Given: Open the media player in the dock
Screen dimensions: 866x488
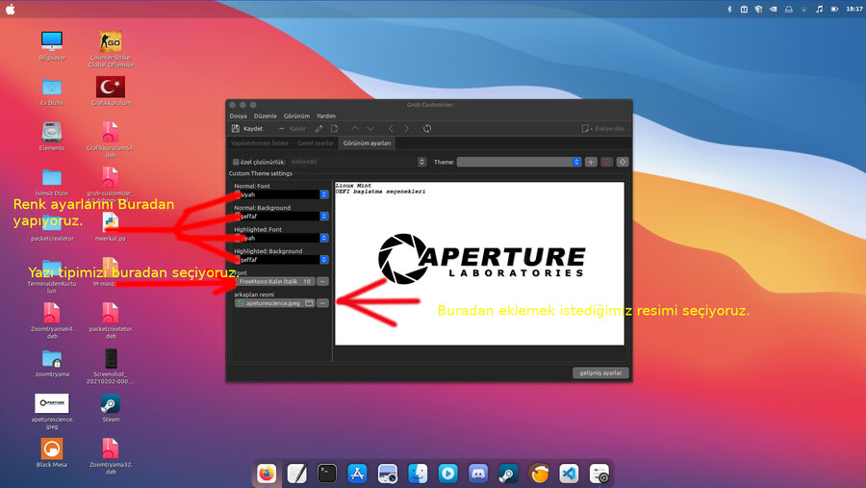Looking at the screenshot, I should (447, 474).
